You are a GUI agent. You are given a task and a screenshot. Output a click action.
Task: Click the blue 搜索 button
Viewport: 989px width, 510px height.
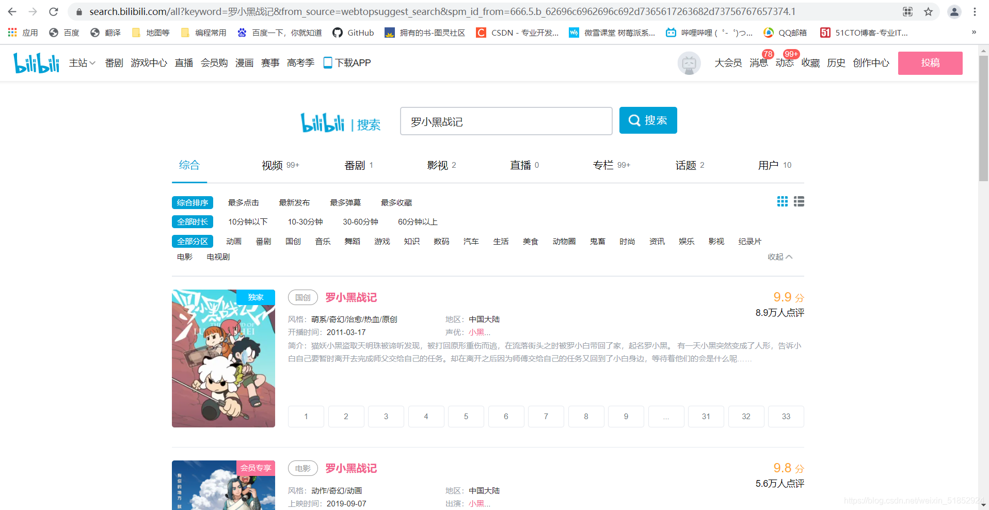point(648,120)
